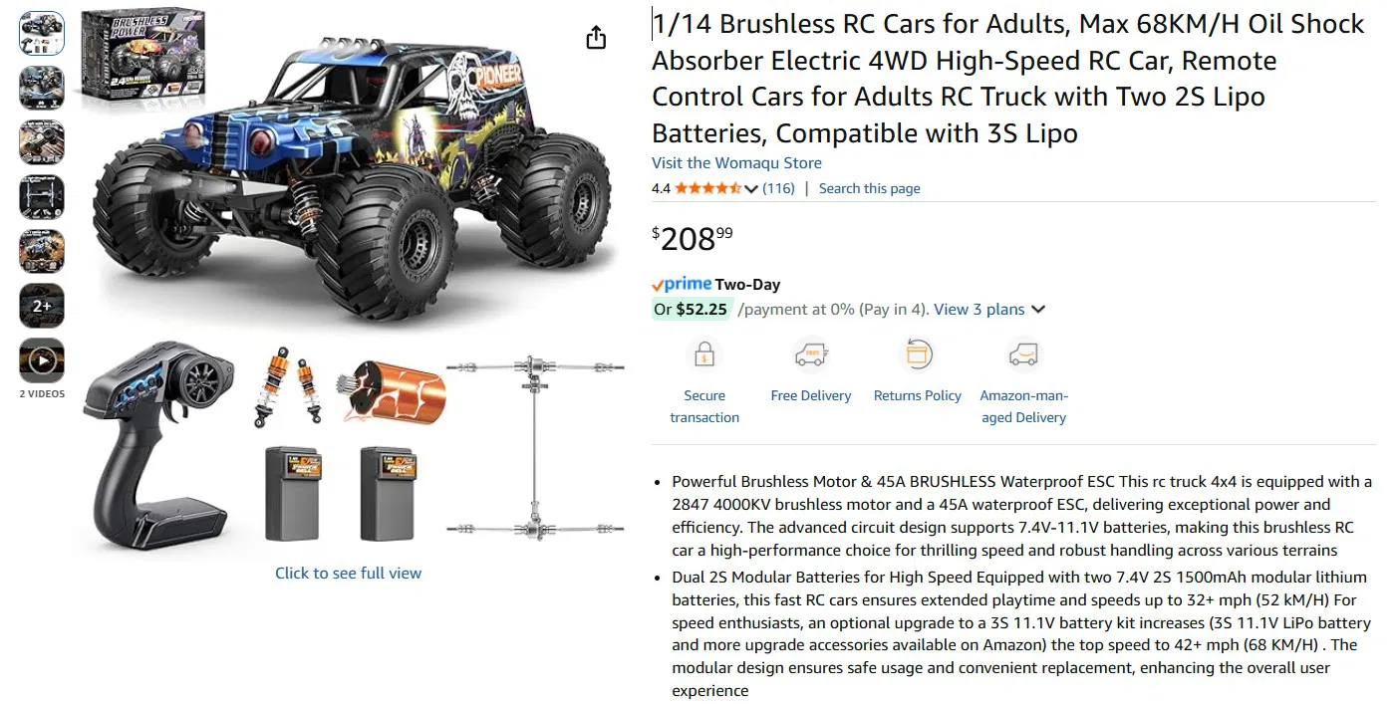The image size is (1399, 704).
Task: Select the first product thumbnail
Action: pyautogui.click(x=42, y=34)
